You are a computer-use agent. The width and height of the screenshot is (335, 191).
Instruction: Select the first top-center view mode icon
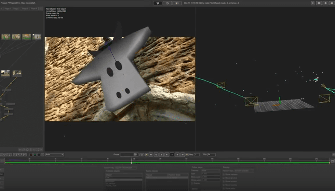click(158, 3)
